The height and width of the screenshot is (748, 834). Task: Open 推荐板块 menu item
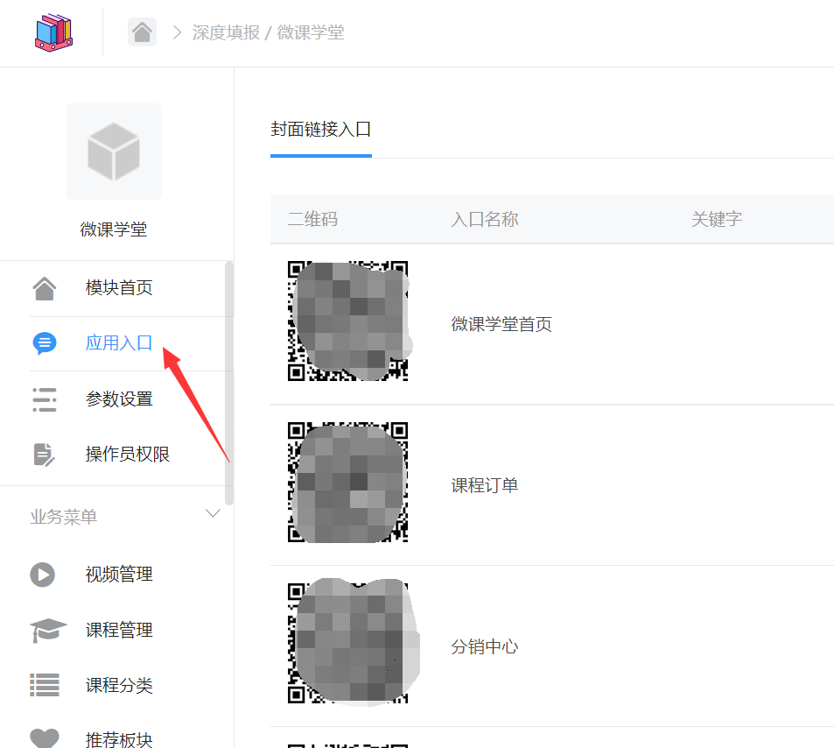pyautogui.click(x=119, y=740)
